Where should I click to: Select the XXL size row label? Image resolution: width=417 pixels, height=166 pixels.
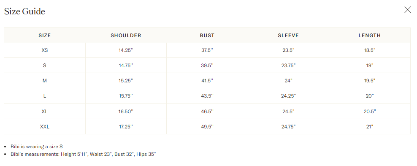45,127
